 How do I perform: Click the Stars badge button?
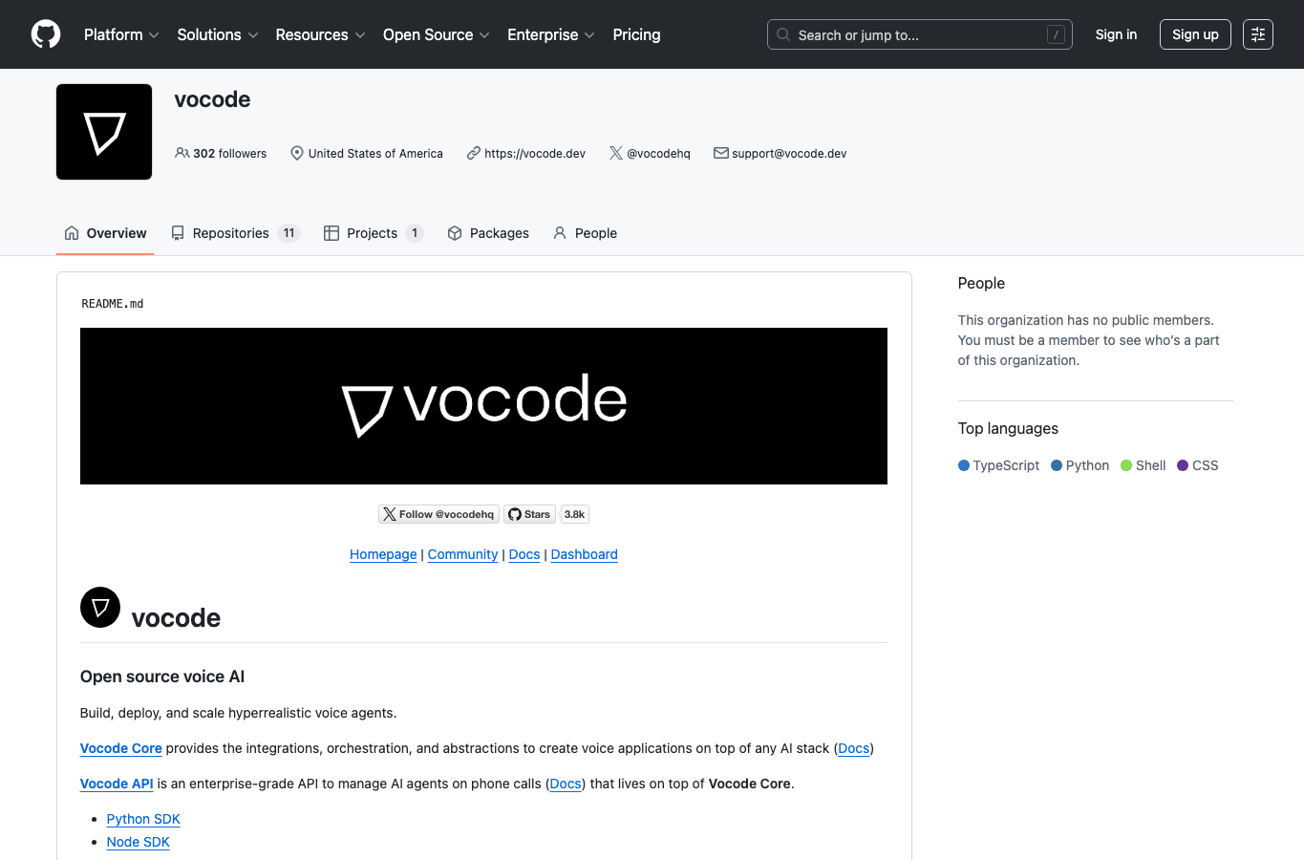pyautogui.click(x=529, y=514)
